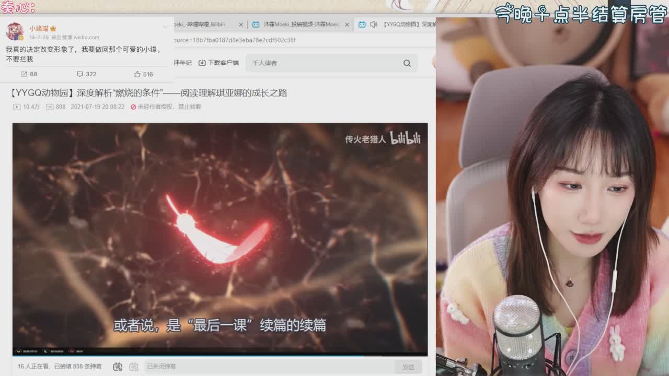Click the audio speaker icon on YYGQ tab
Screen dimensions: 669x376
(x=373, y=25)
